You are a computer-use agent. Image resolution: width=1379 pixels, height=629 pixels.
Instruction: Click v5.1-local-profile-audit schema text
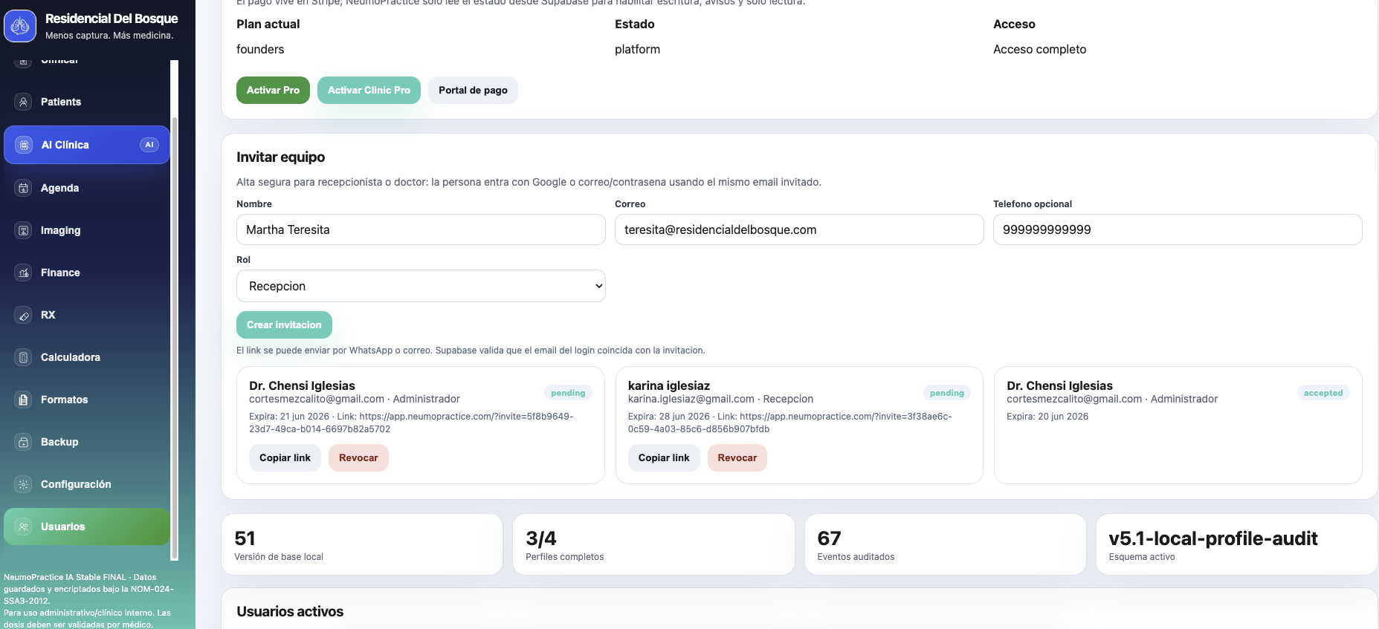[1212, 538]
